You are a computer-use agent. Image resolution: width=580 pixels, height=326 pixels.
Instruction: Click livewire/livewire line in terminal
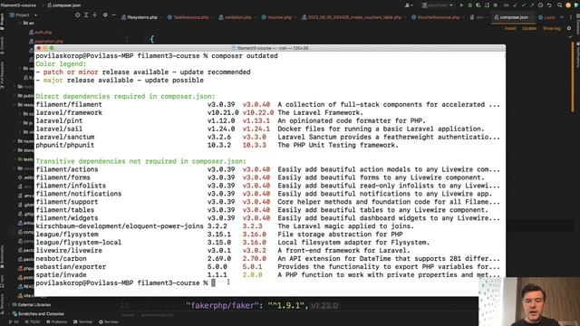223,251
